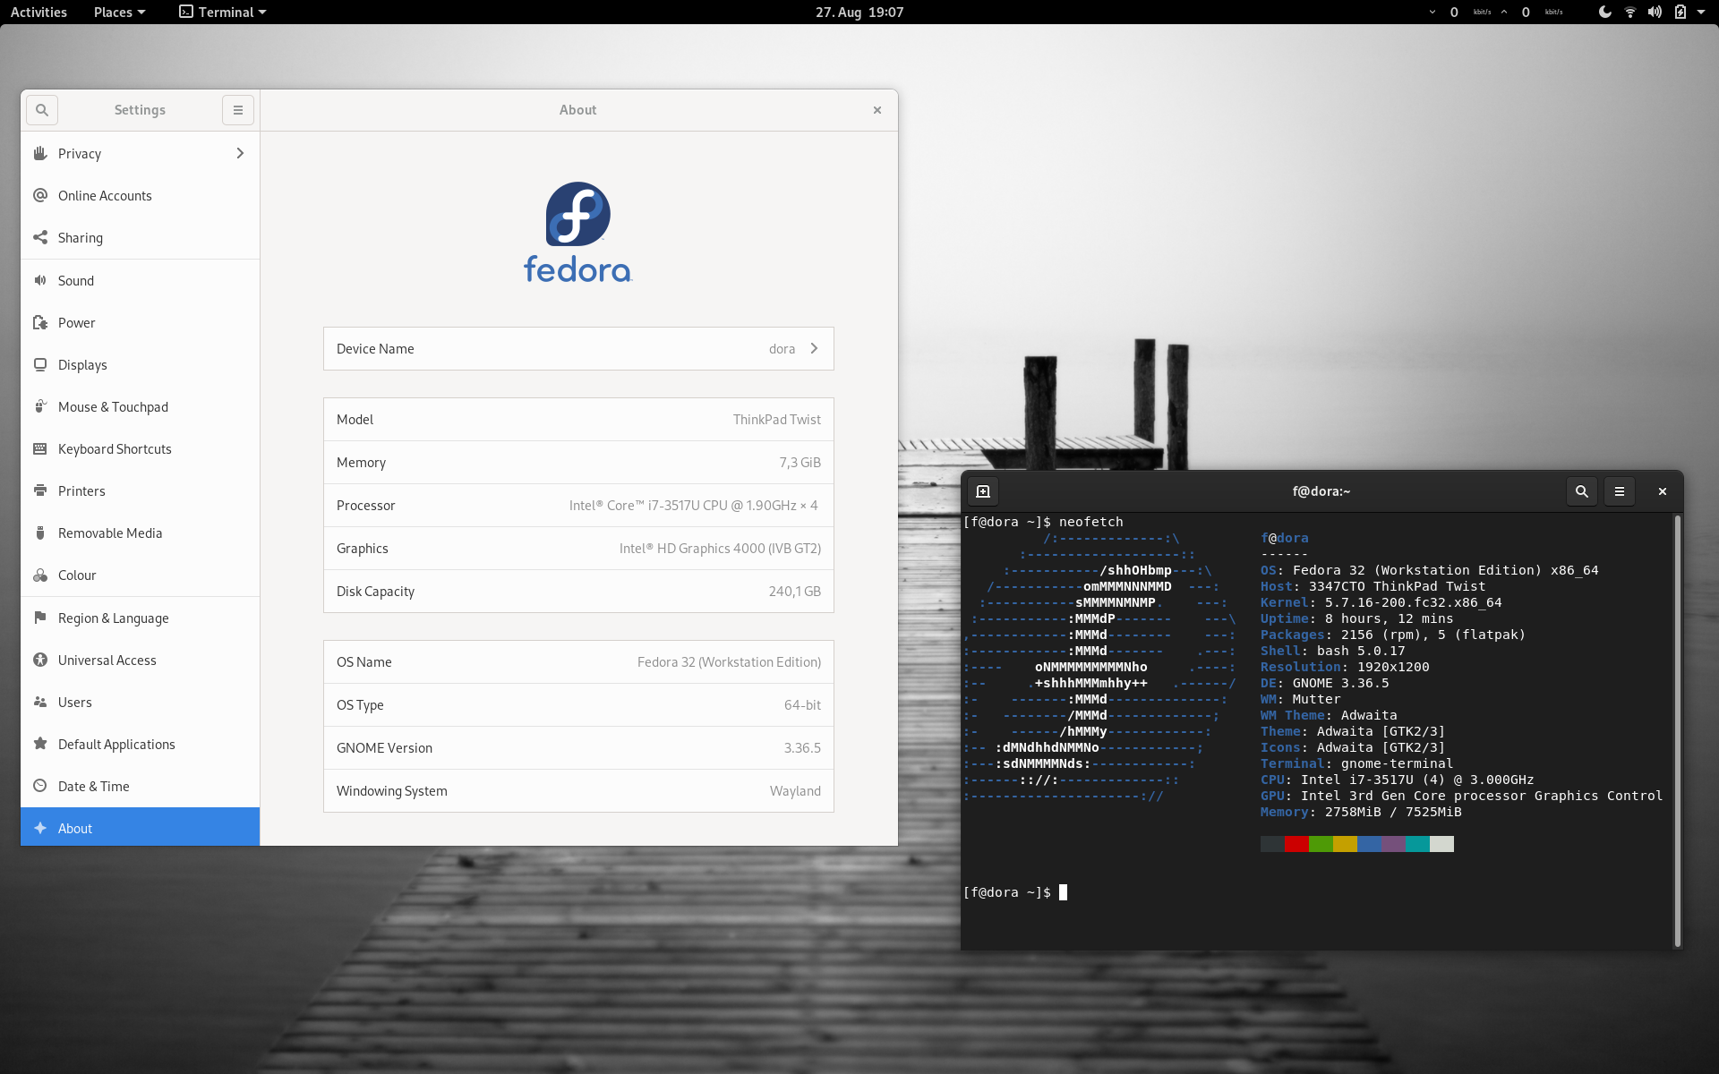Image resolution: width=1719 pixels, height=1074 pixels.
Task: Click the volume icon in top bar
Action: [1655, 13]
